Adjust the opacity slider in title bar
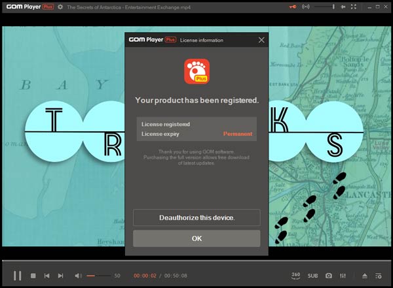This screenshot has height=288, width=393. [325, 7]
